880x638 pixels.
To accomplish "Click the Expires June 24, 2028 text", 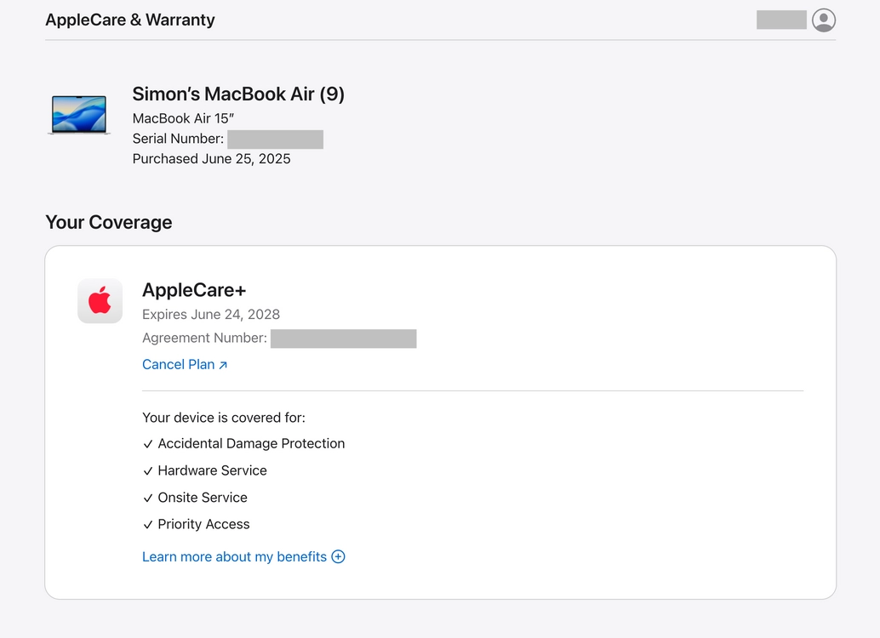I will [211, 314].
